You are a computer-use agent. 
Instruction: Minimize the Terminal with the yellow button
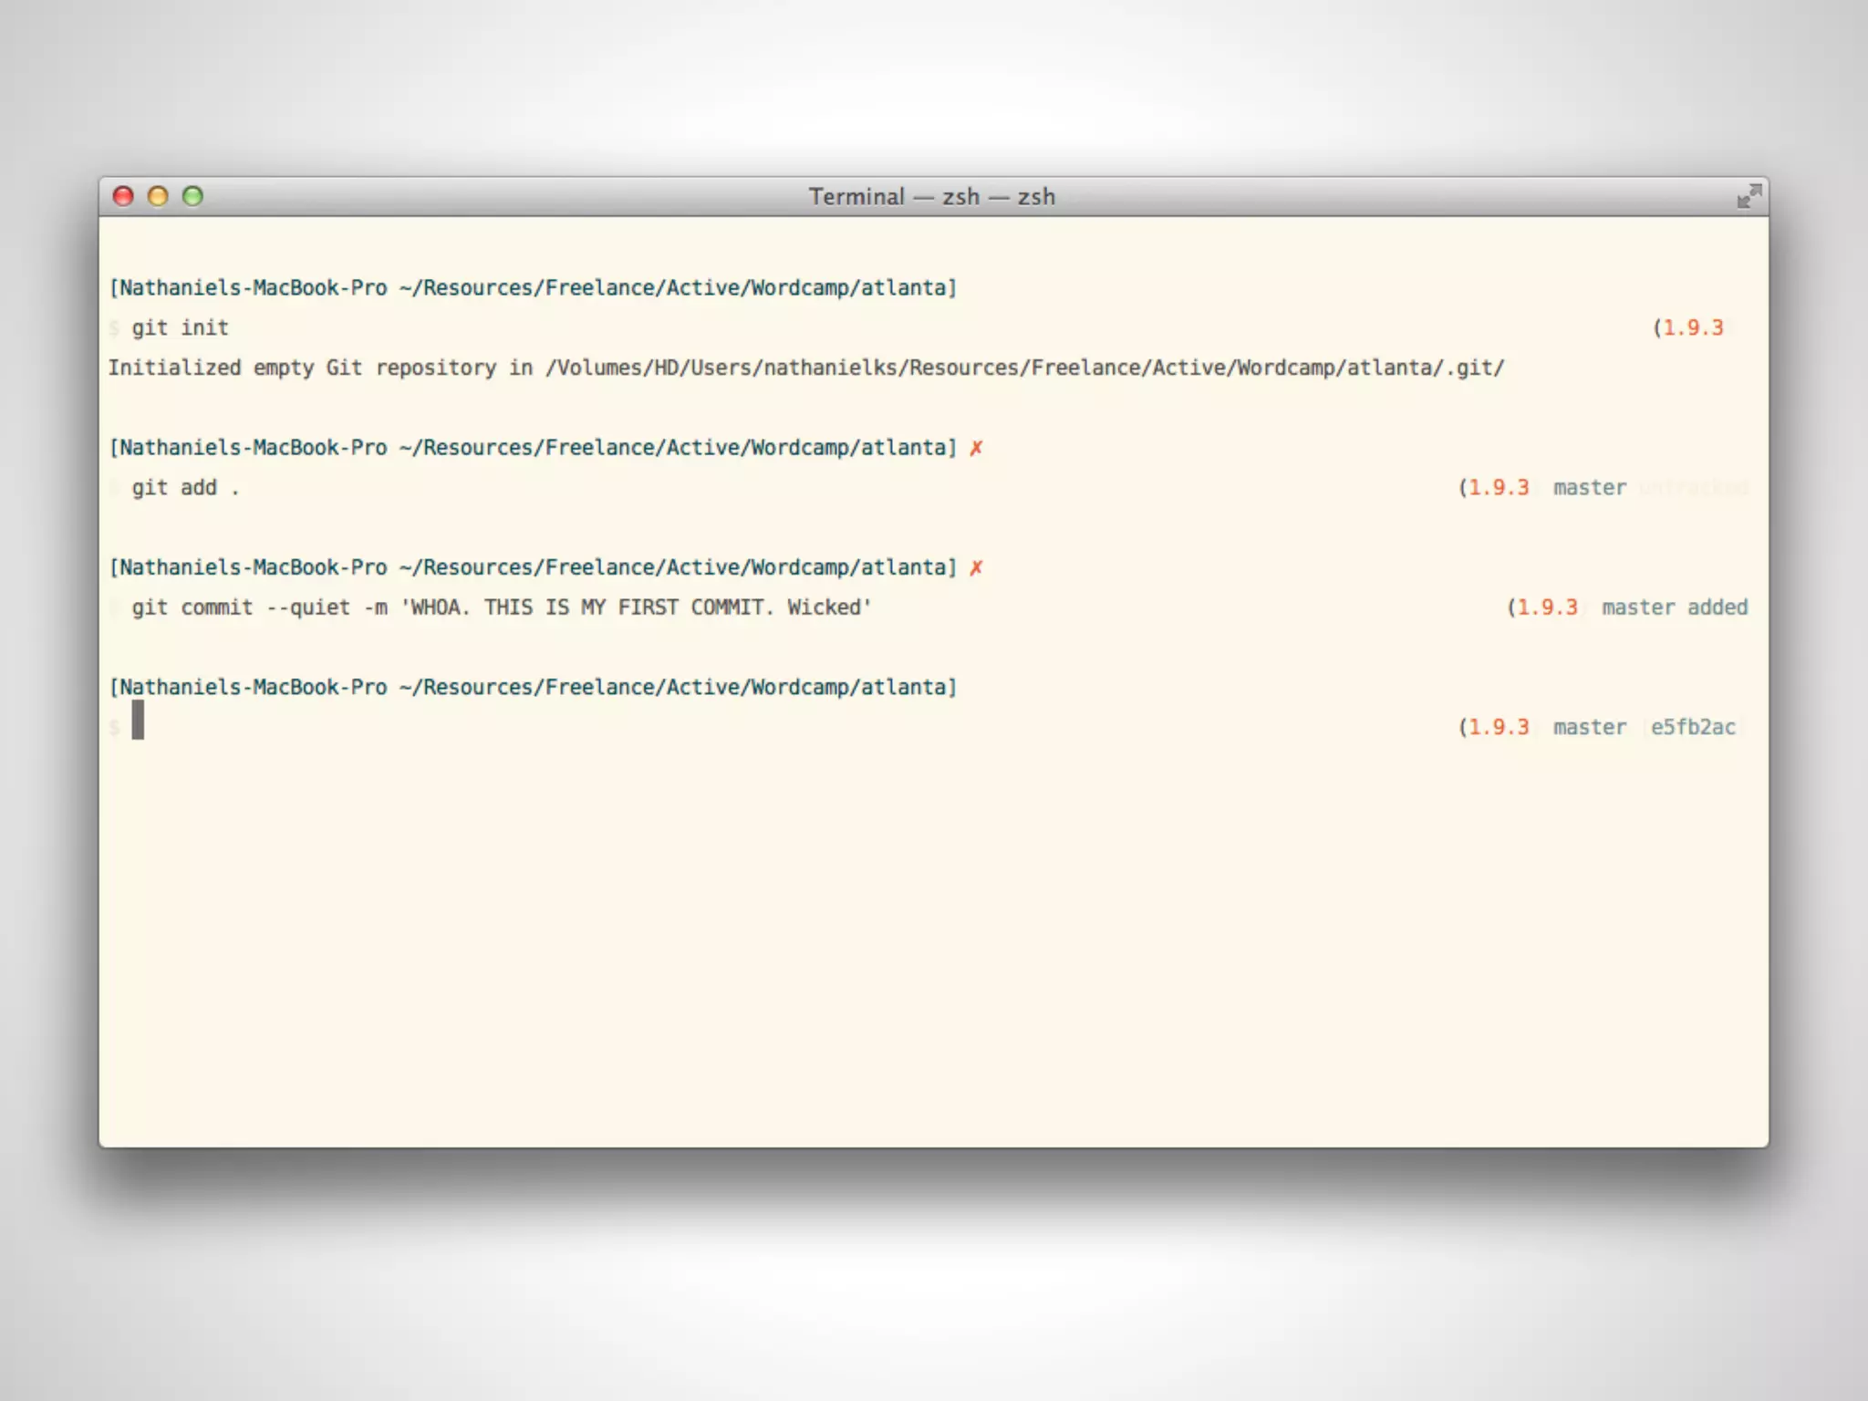(x=158, y=196)
